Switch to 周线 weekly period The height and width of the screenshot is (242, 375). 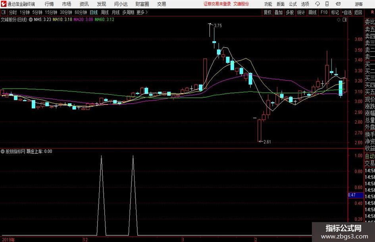pos(104,12)
